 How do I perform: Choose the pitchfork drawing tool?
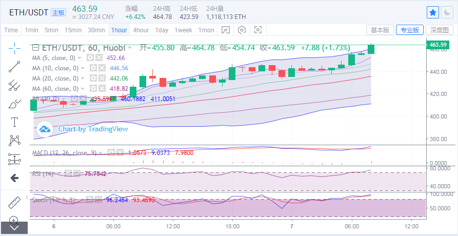[14, 85]
